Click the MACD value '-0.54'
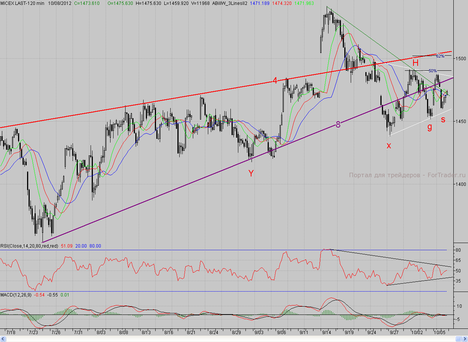This screenshot has width=468, height=342. pos(39,294)
